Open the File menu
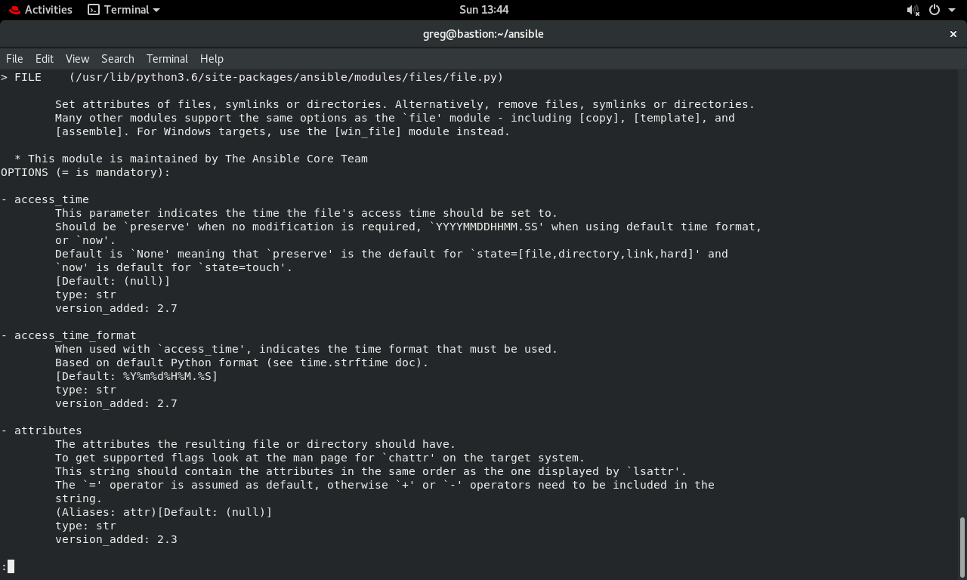967x580 pixels. coord(14,59)
